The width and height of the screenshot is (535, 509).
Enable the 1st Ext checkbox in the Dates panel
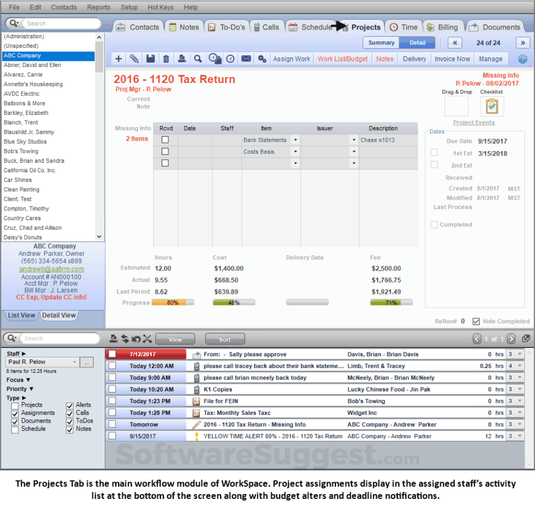click(x=433, y=152)
